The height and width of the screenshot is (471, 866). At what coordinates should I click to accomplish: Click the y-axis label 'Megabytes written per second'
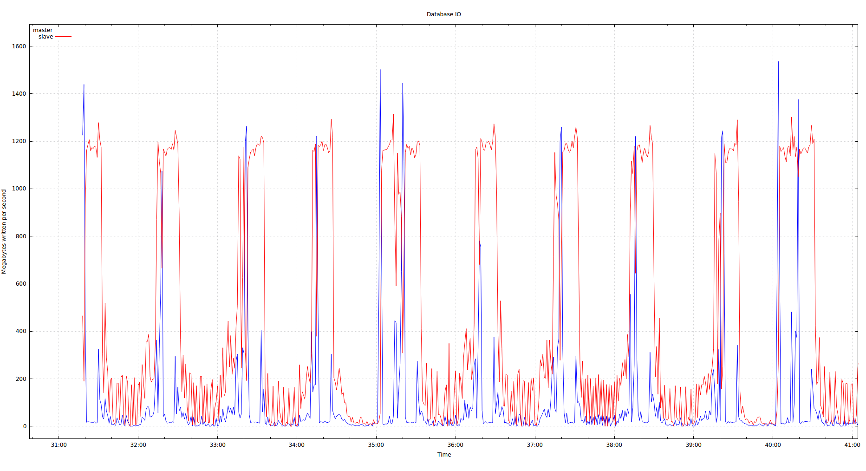4,231
